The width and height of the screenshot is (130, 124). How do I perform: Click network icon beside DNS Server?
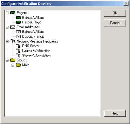click(19, 46)
